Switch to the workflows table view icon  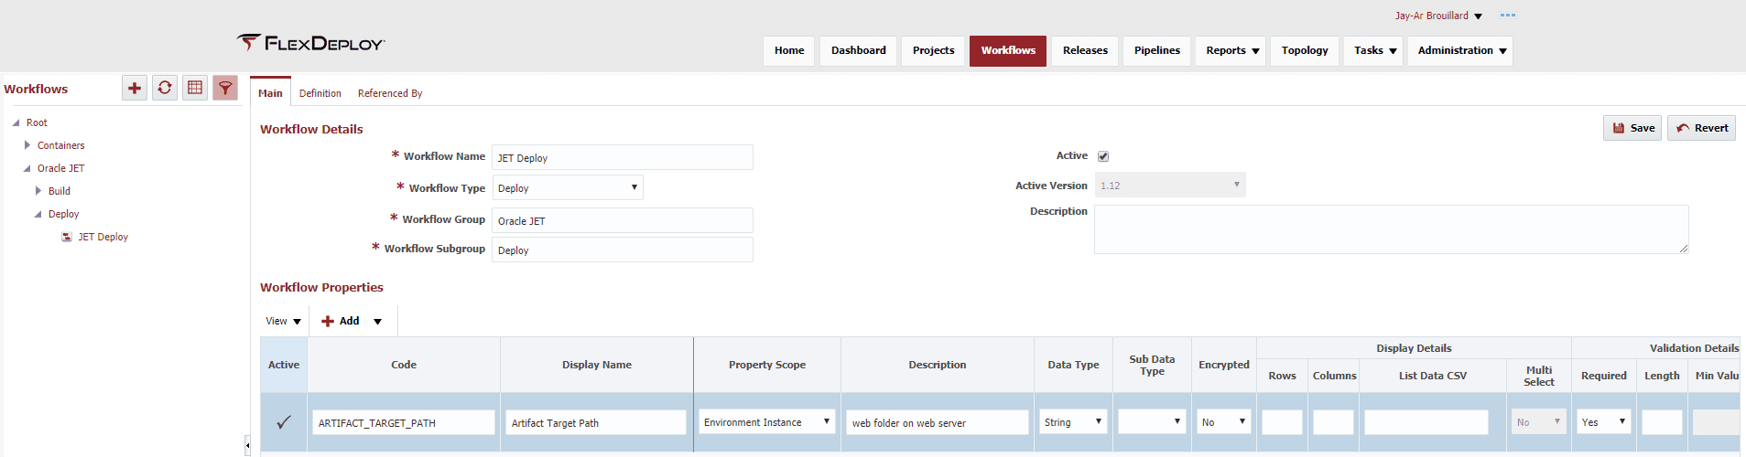tap(195, 88)
